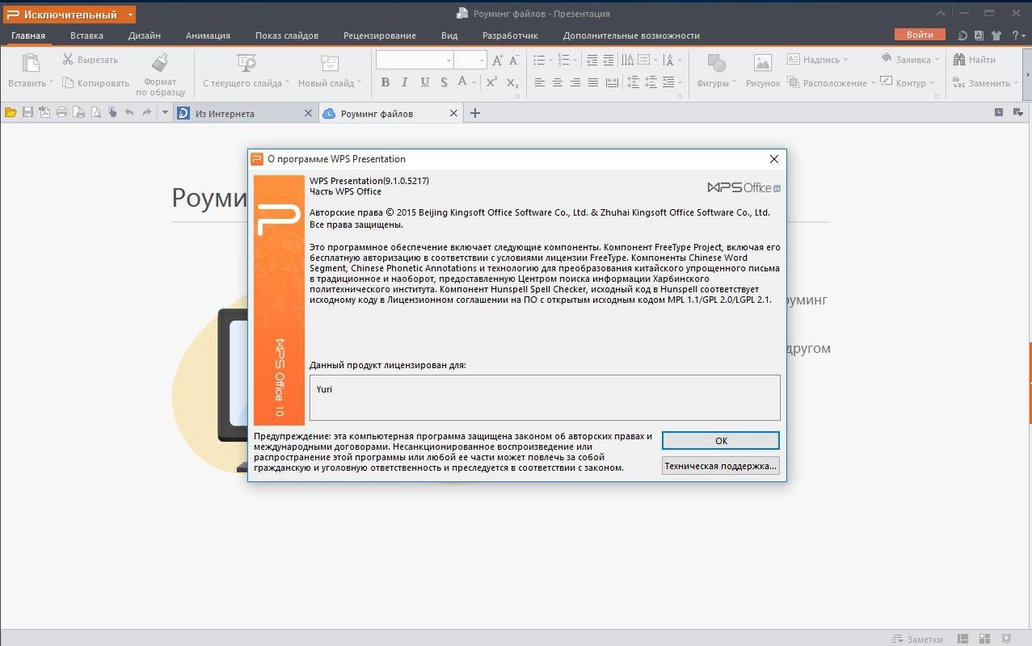Image resolution: width=1032 pixels, height=646 pixels.
Task: Expand the Paste (Вставить) dropdown
Action: 51,83
